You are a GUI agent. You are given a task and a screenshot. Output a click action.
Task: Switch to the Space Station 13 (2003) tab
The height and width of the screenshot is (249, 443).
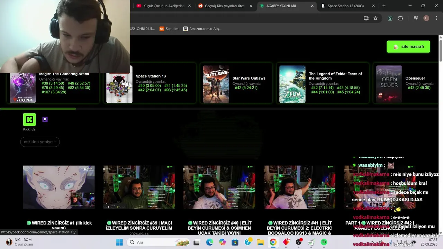[x=347, y=6]
